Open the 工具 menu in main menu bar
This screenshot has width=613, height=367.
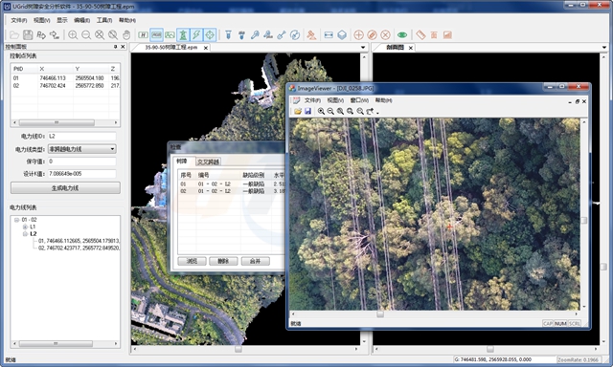[x=104, y=20]
